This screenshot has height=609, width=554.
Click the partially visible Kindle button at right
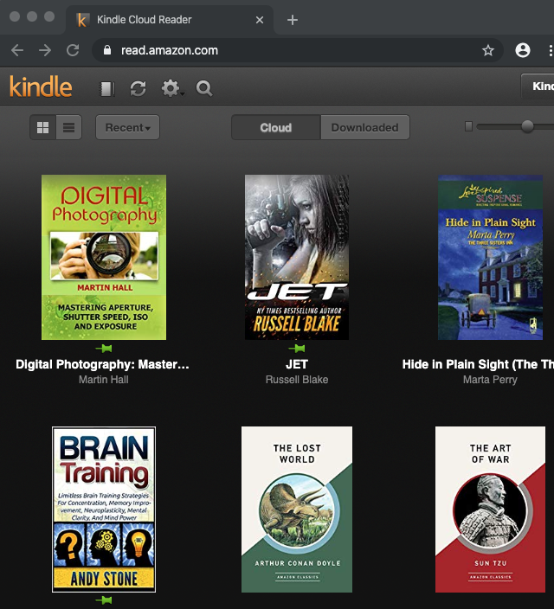(538, 86)
